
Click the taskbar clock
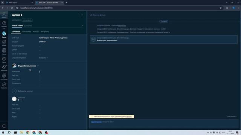(x=230, y=132)
